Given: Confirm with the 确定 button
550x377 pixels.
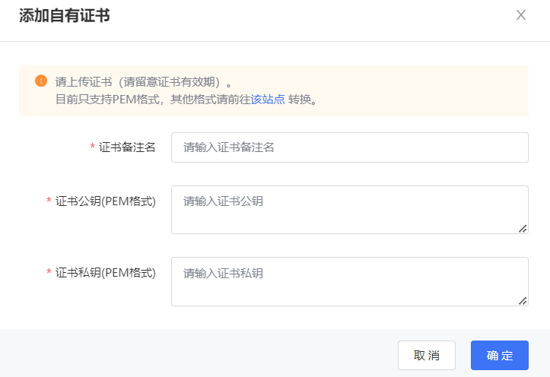Looking at the screenshot, I should point(499,355).
